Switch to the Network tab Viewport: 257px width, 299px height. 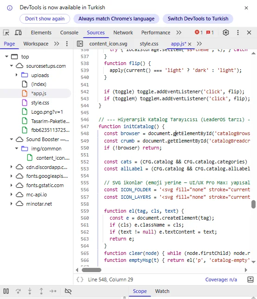[123, 32]
